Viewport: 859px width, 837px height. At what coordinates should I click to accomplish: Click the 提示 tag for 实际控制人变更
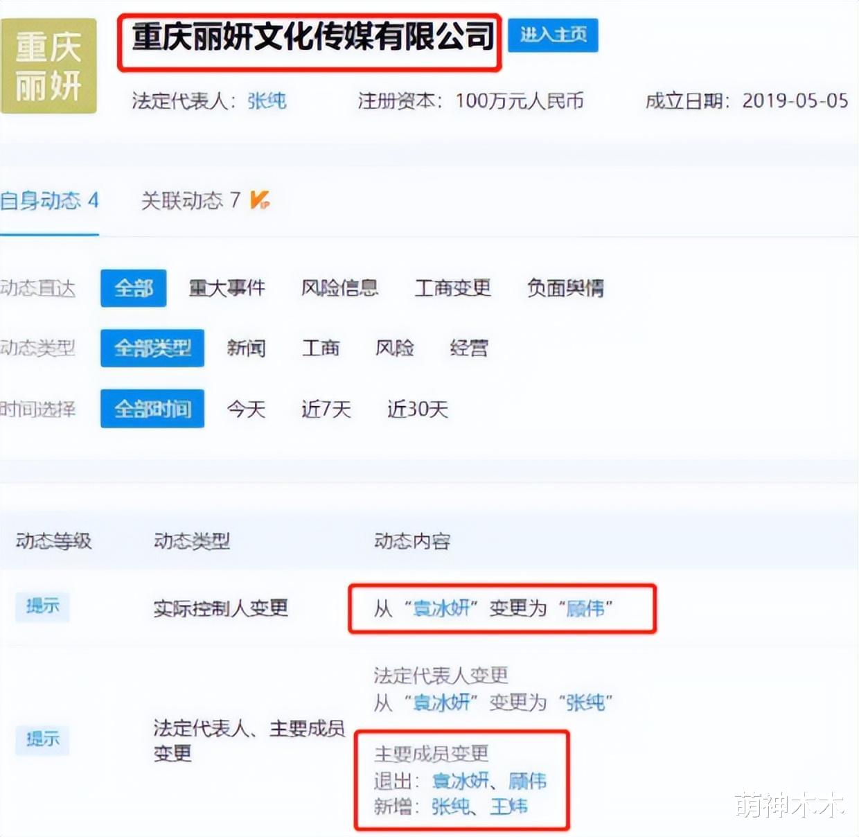[42, 606]
